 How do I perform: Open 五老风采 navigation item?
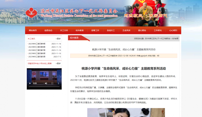127,30
